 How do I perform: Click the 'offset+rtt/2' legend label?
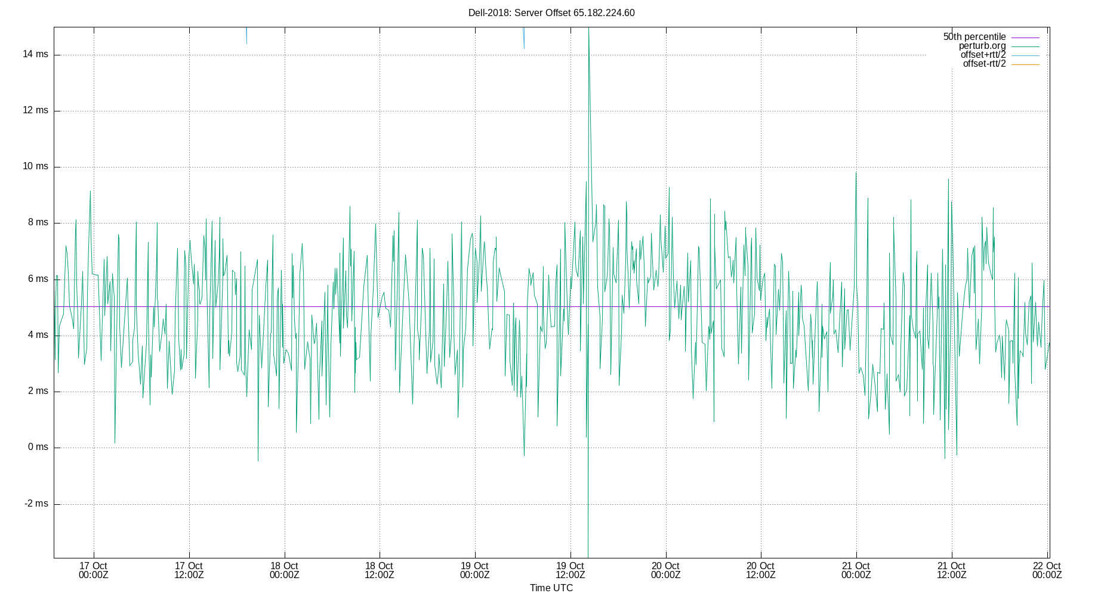click(983, 55)
